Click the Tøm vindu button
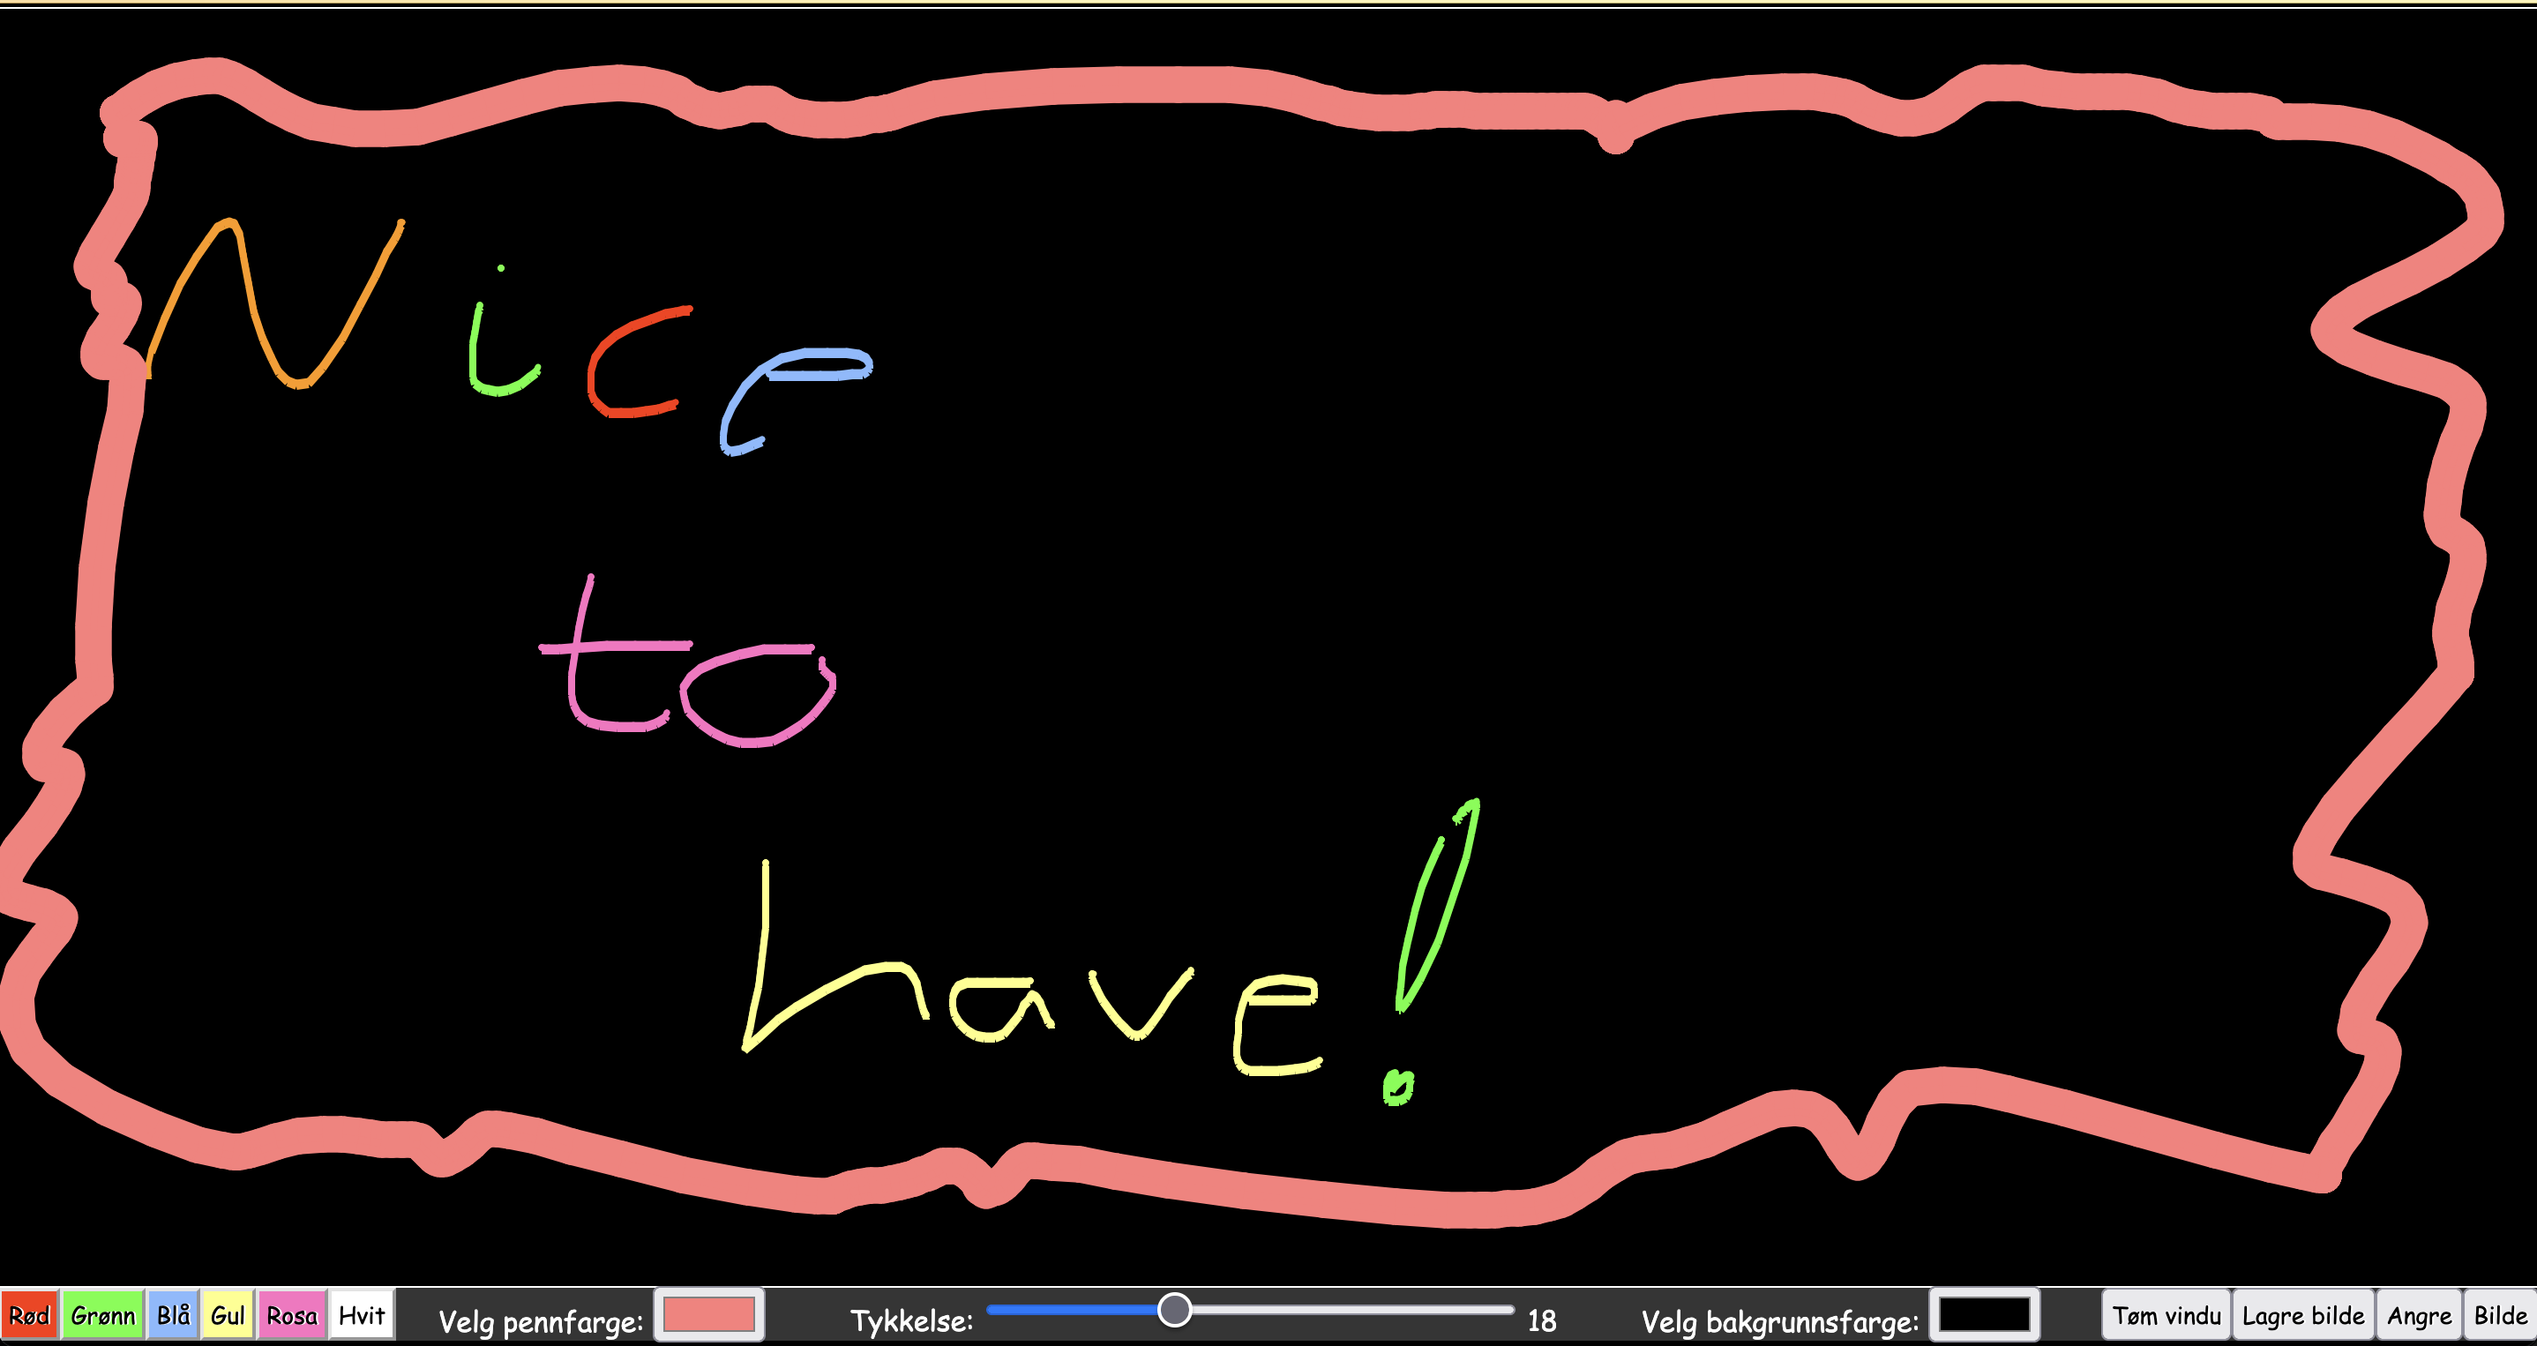2537x1346 pixels. point(2166,1315)
